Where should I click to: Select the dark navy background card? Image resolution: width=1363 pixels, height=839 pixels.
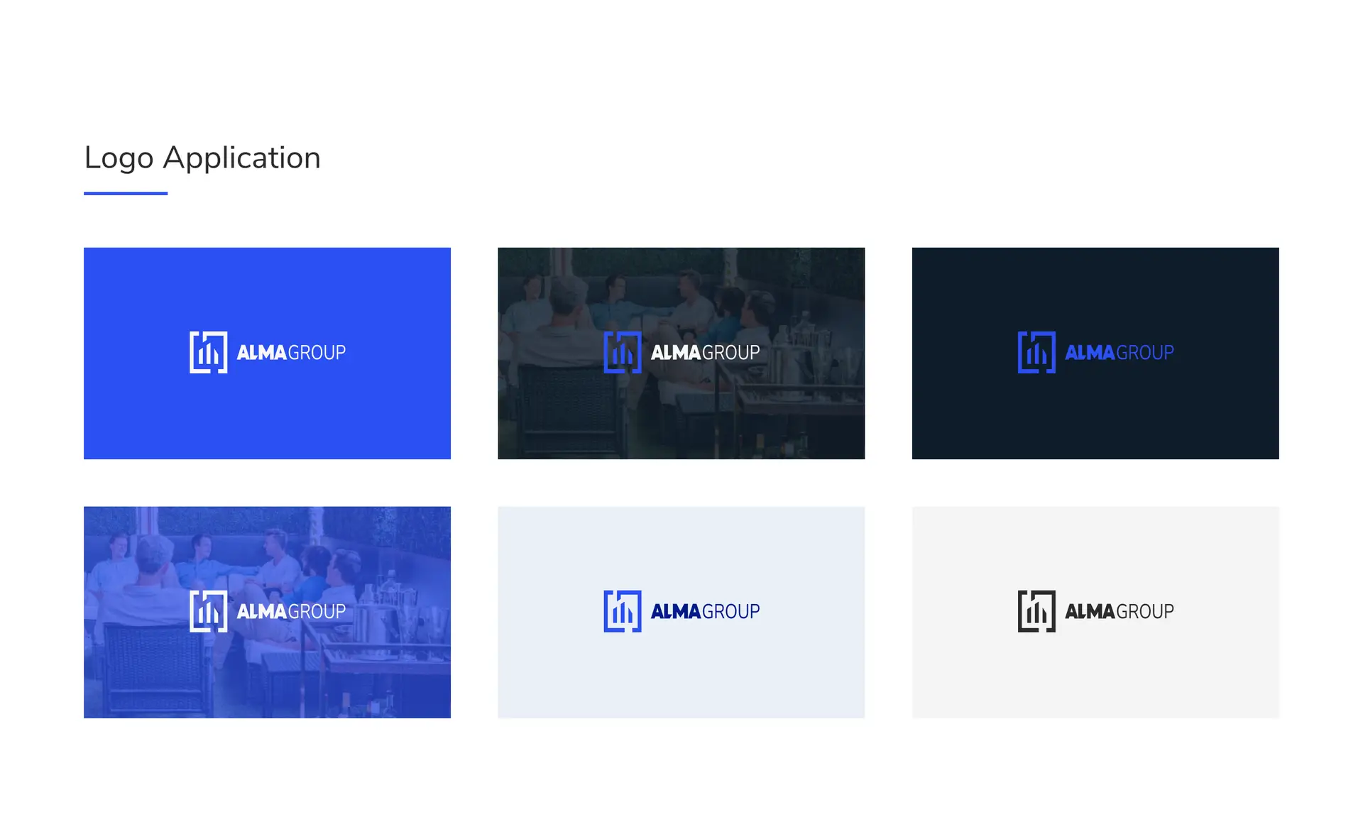[1095, 419]
